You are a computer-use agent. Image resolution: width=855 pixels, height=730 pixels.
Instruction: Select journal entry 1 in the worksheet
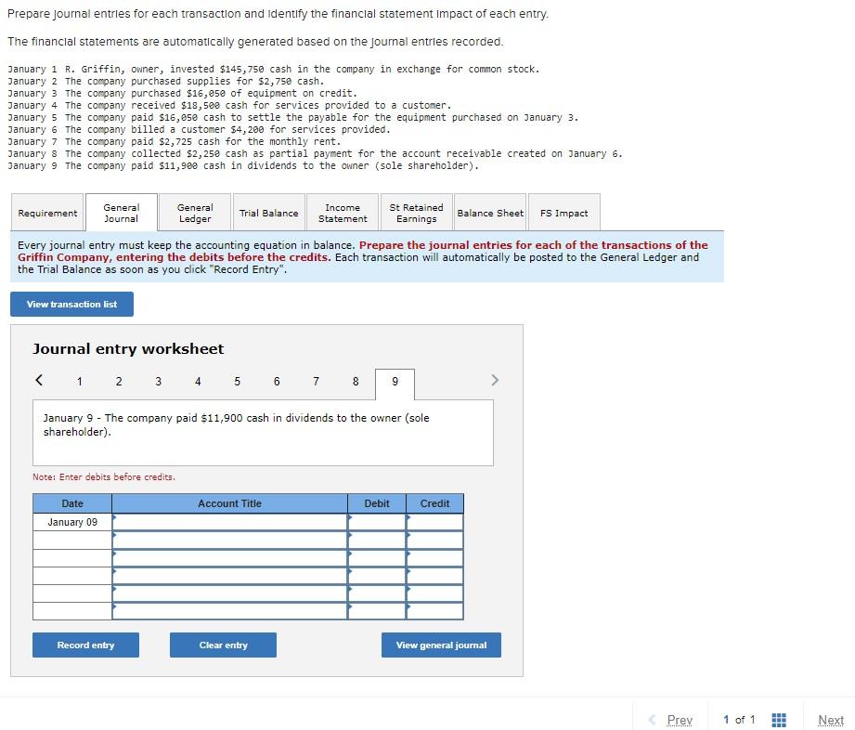pyautogui.click(x=79, y=381)
